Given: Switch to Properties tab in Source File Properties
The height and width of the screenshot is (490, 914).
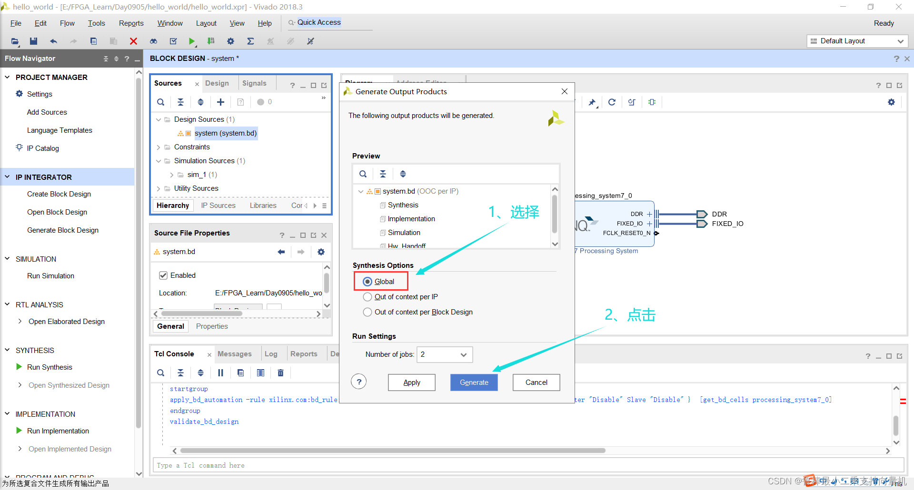Looking at the screenshot, I should point(212,326).
